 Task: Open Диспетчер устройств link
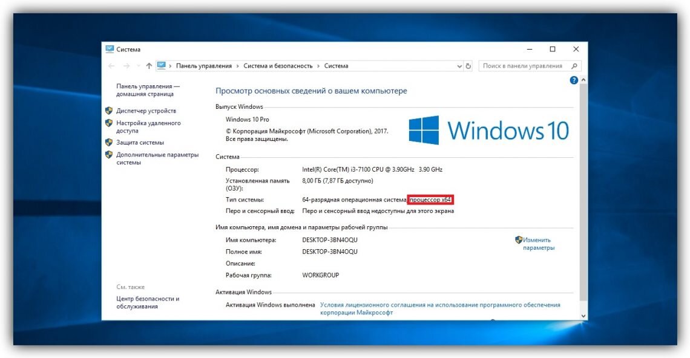click(146, 111)
